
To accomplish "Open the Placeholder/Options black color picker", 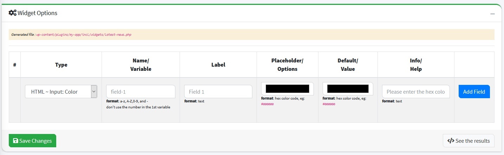I will coord(287,89).
